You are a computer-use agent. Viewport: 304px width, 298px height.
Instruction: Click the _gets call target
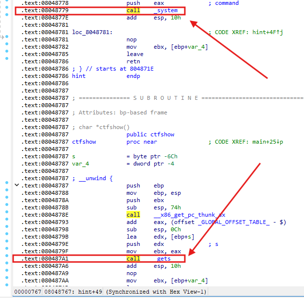pos(164,259)
